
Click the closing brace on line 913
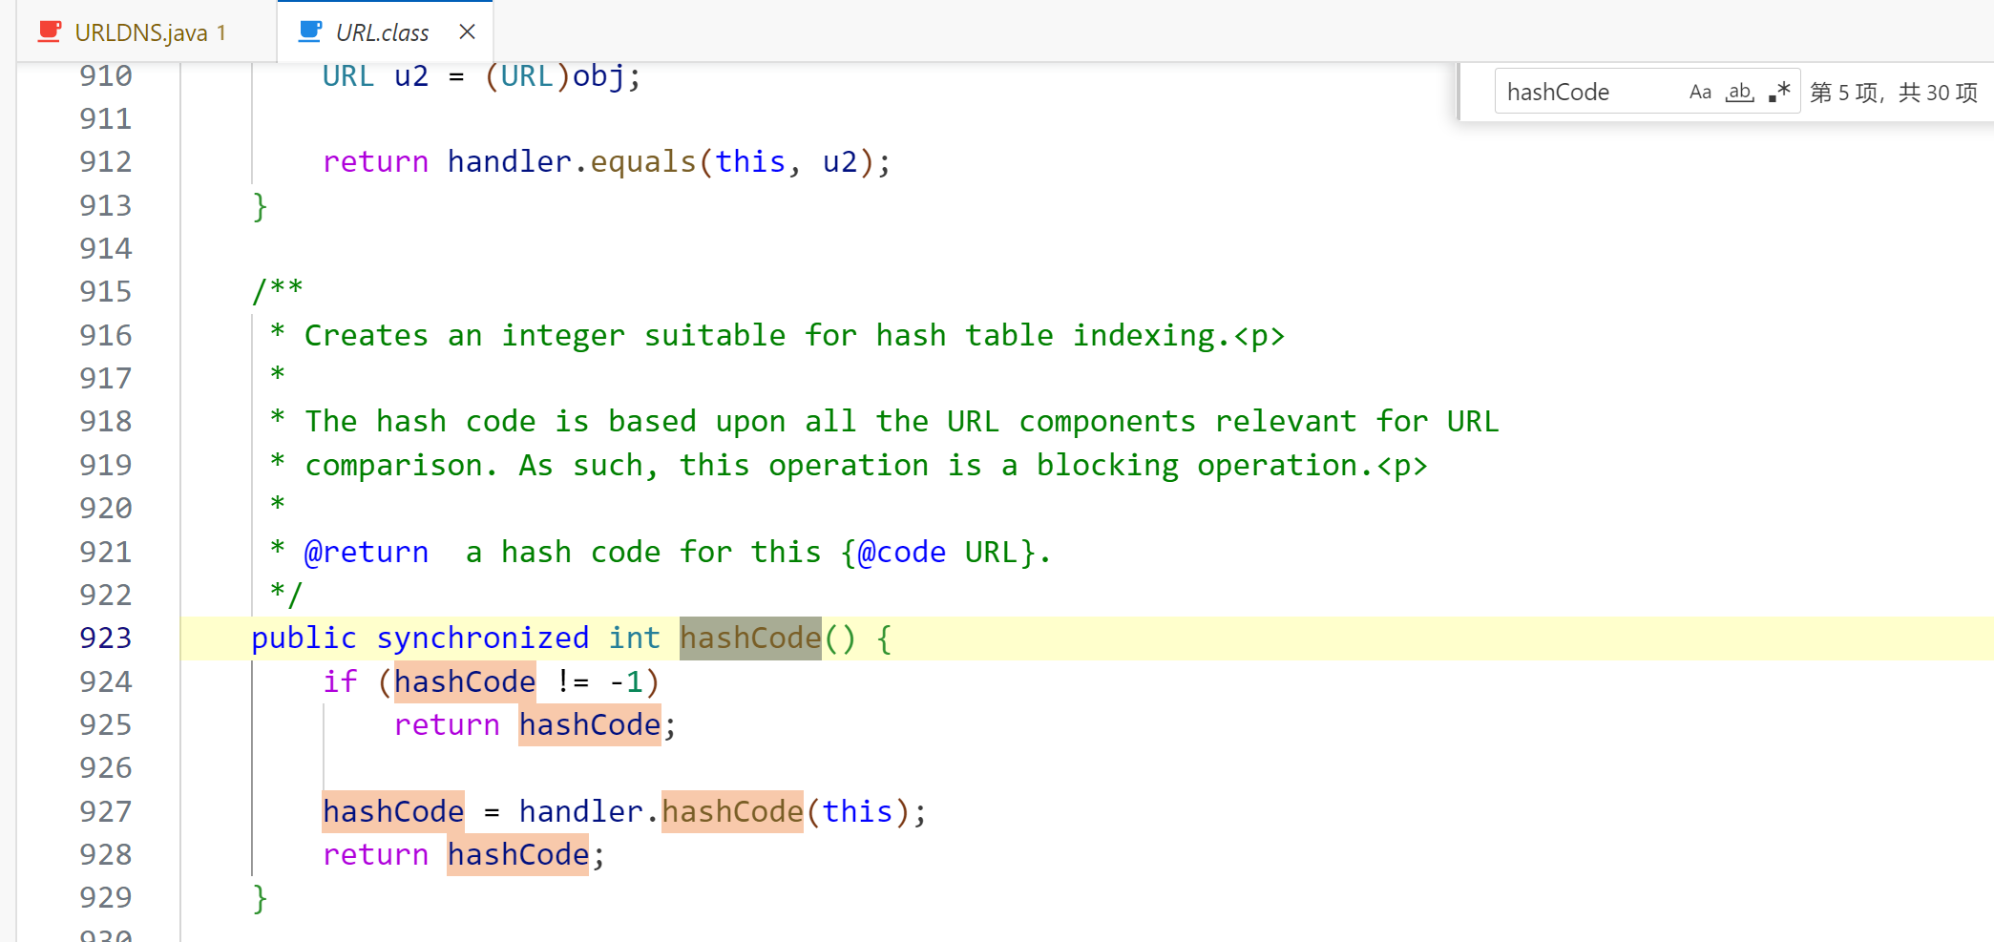coord(260,206)
